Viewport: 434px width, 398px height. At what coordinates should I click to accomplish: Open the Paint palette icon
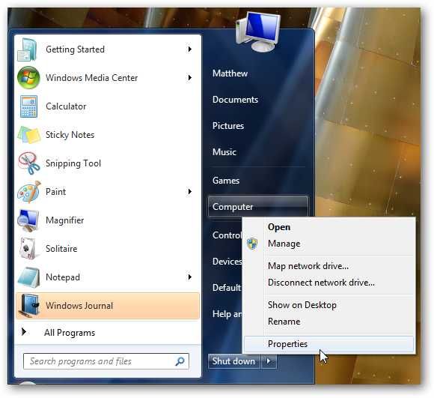point(29,192)
